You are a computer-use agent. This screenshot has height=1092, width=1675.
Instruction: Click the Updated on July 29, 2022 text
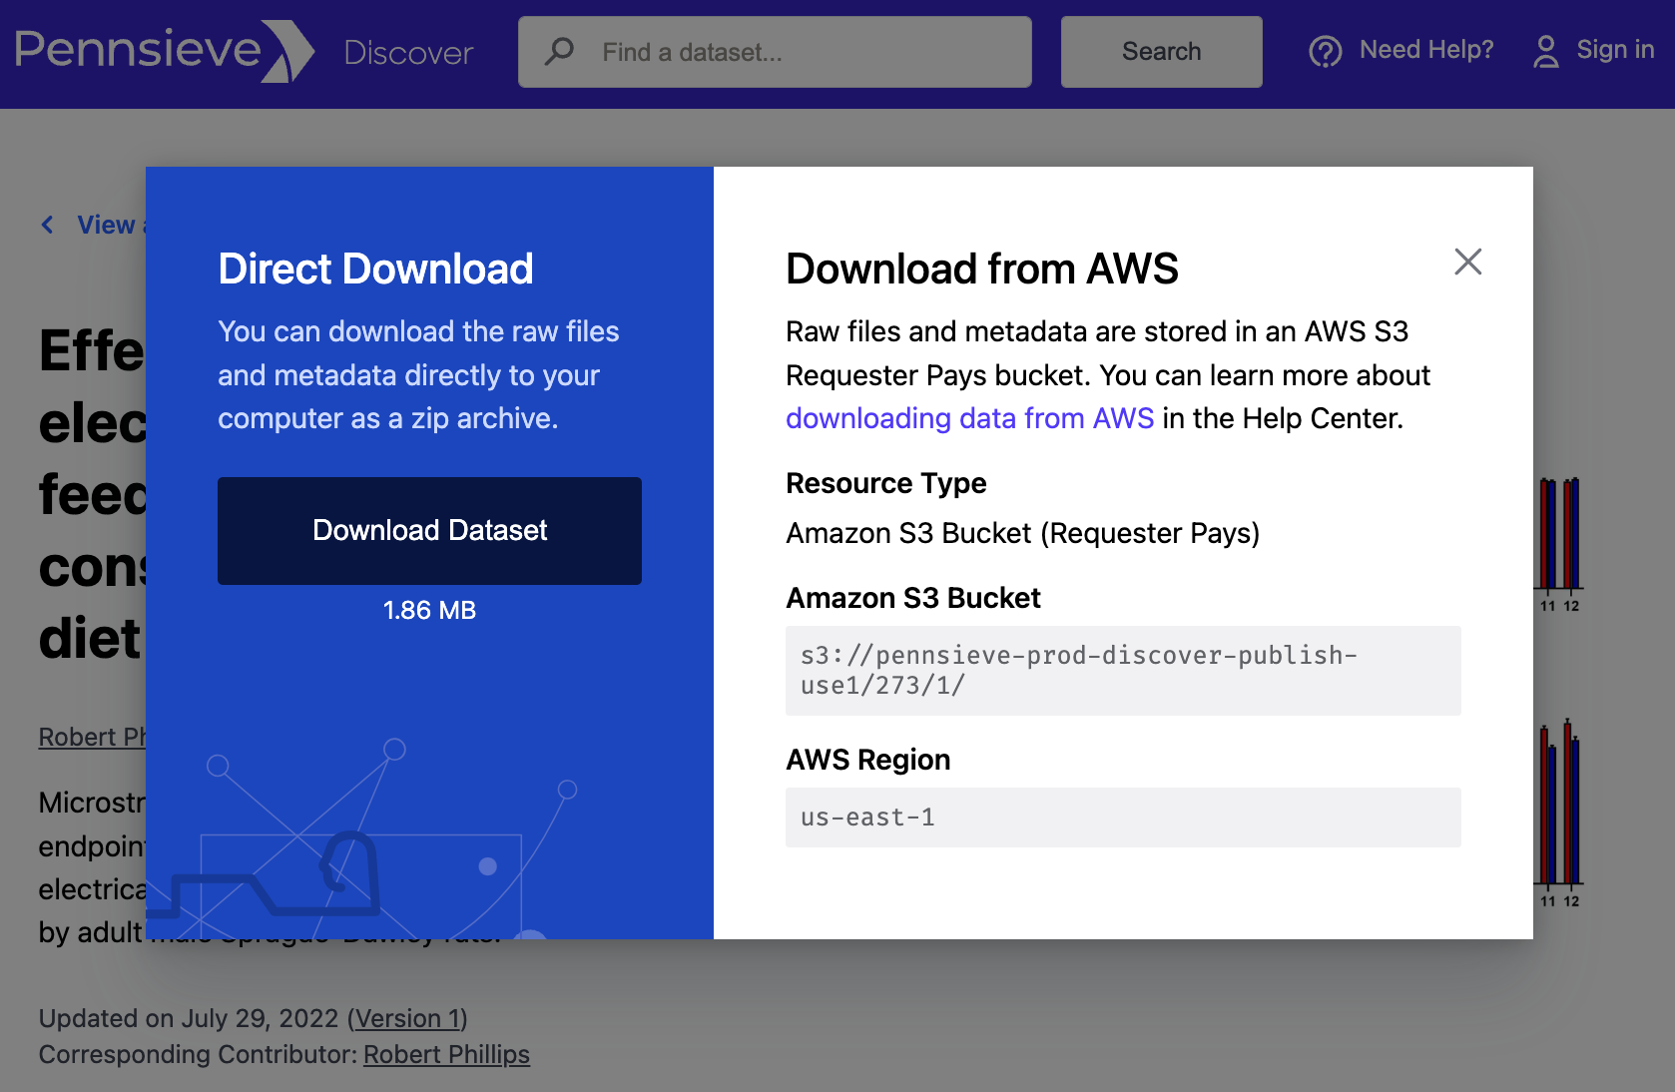(189, 1018)
